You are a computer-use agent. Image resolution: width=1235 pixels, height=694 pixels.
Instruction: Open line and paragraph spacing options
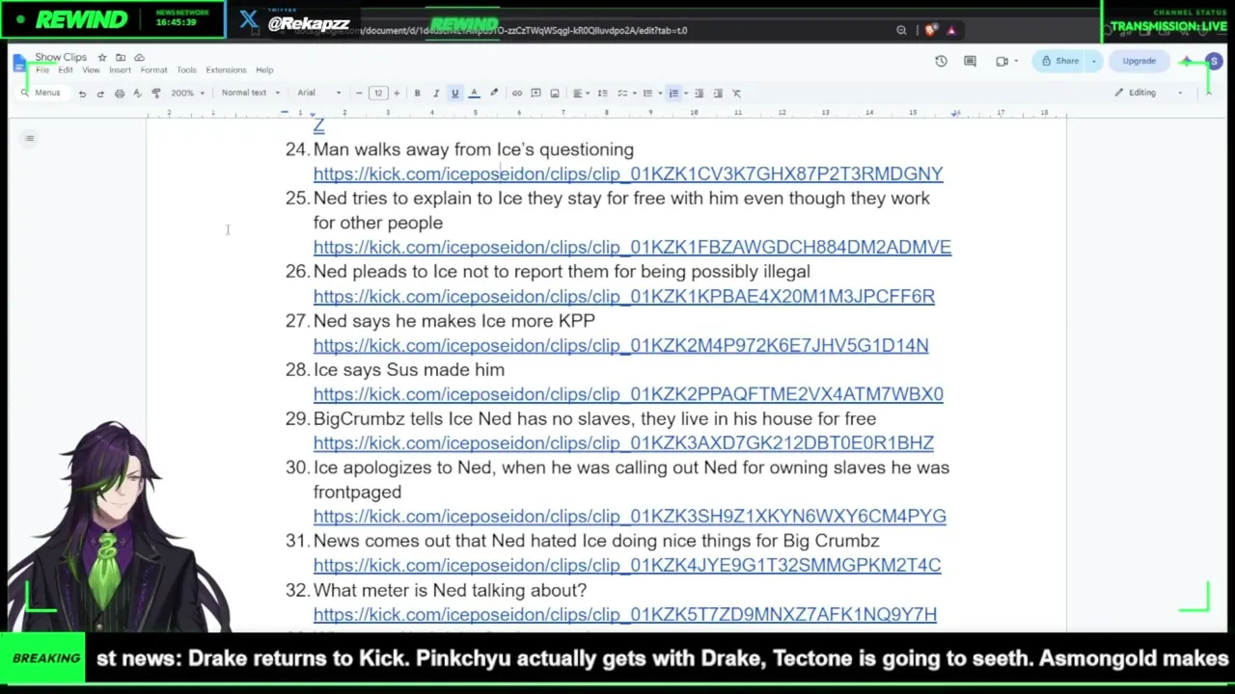click(x=603, y=93)
